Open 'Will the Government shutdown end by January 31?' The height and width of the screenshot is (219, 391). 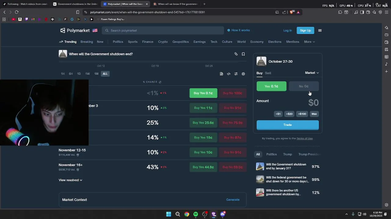(x=287, y=167)
